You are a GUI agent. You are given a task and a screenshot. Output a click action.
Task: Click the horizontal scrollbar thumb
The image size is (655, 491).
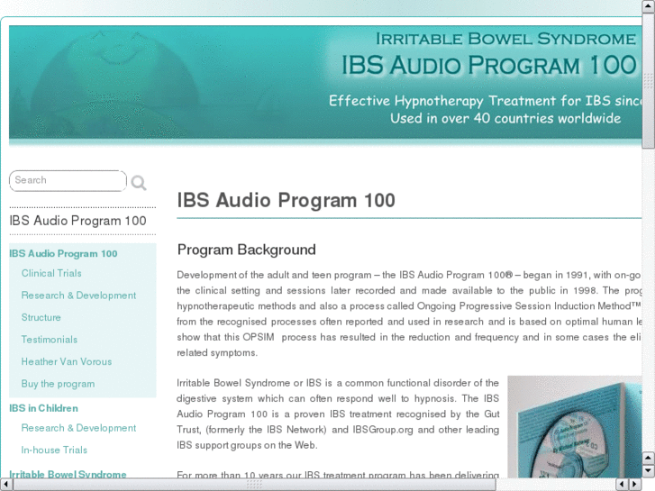point(254,485)
